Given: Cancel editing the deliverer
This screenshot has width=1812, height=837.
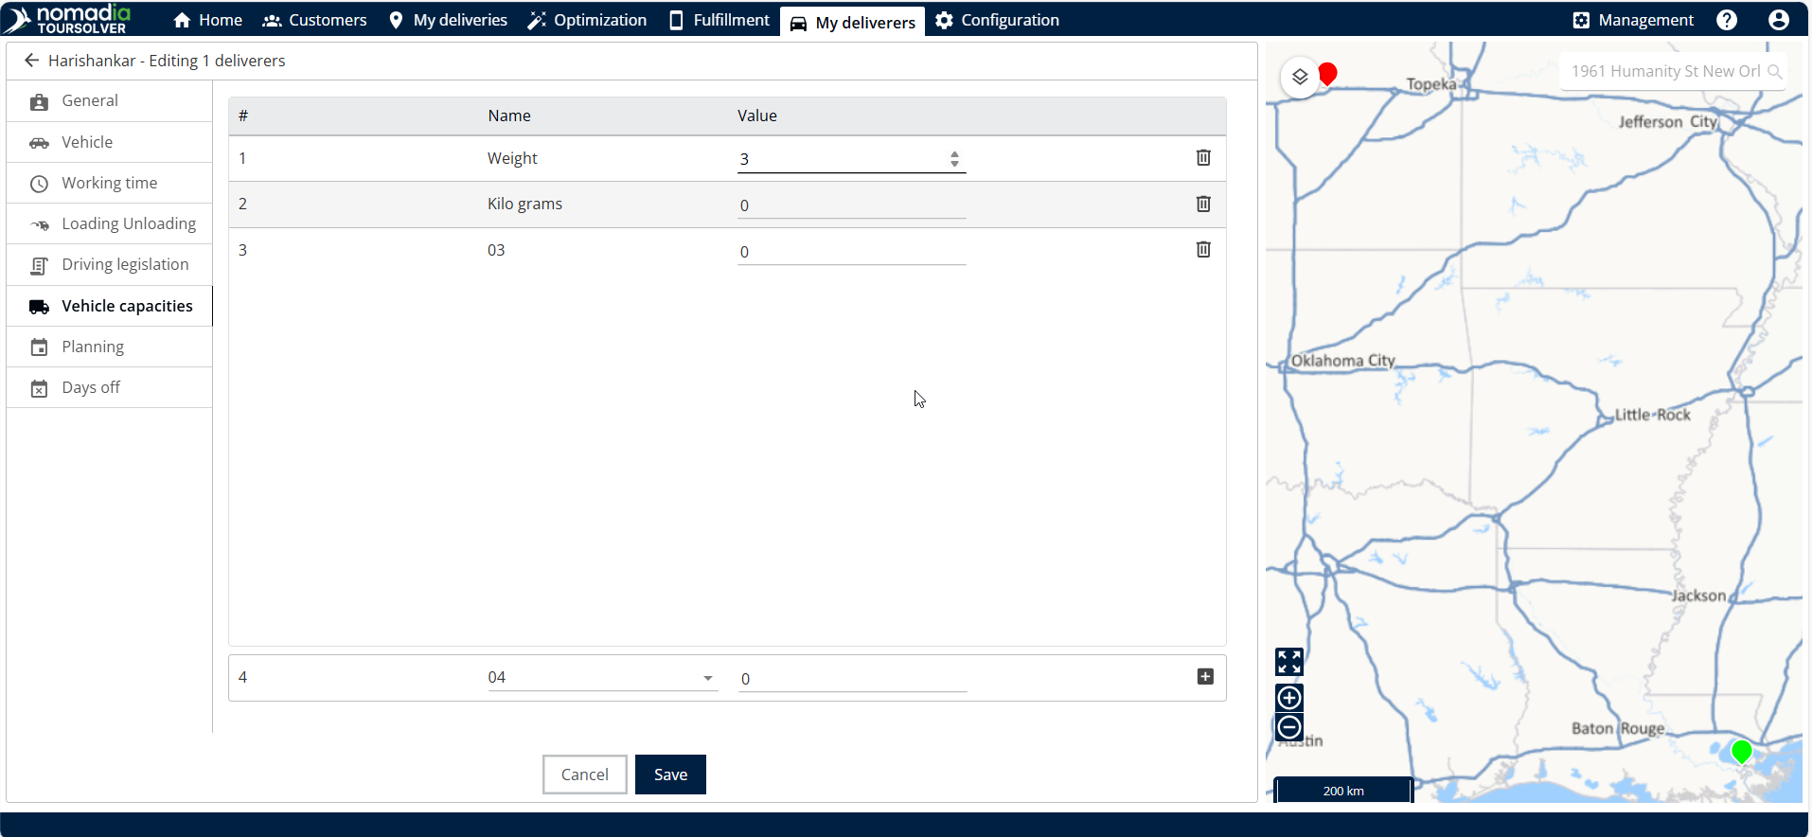Looking at the screenshot, I should (x=584, y=775).
